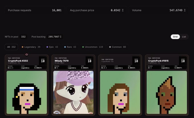The image size is (194, 118).
Task: Click Volume value 547.6749
Action: [x=177, y=10]
